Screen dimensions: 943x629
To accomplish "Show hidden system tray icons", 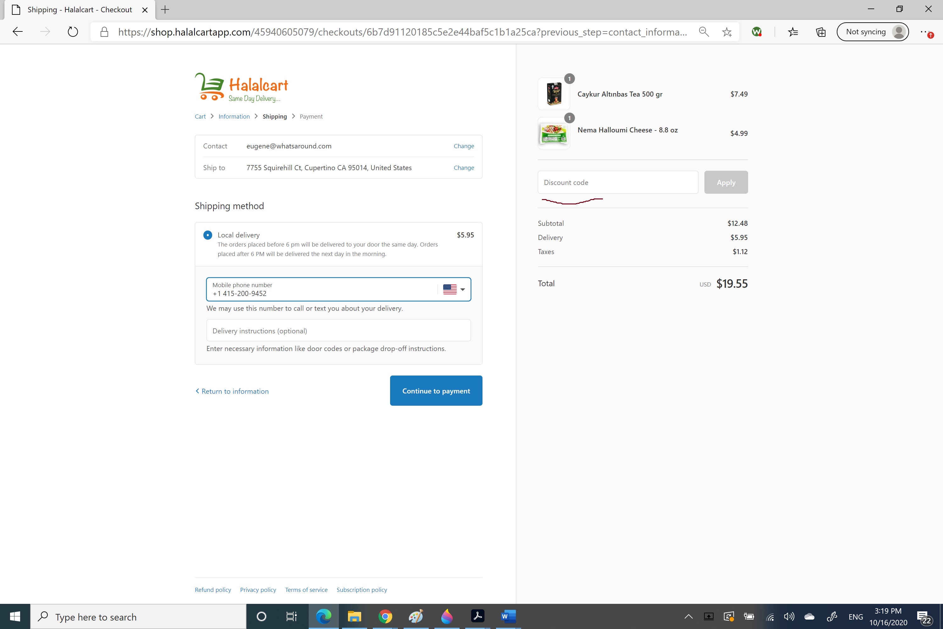I will point(688,616).
